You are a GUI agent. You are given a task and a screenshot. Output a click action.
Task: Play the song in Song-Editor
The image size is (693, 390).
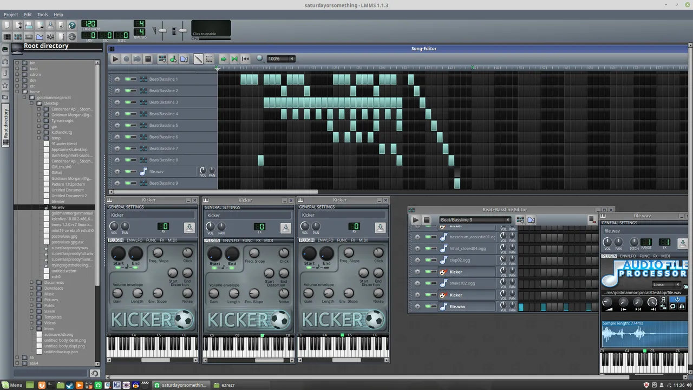tap(115, 58)
